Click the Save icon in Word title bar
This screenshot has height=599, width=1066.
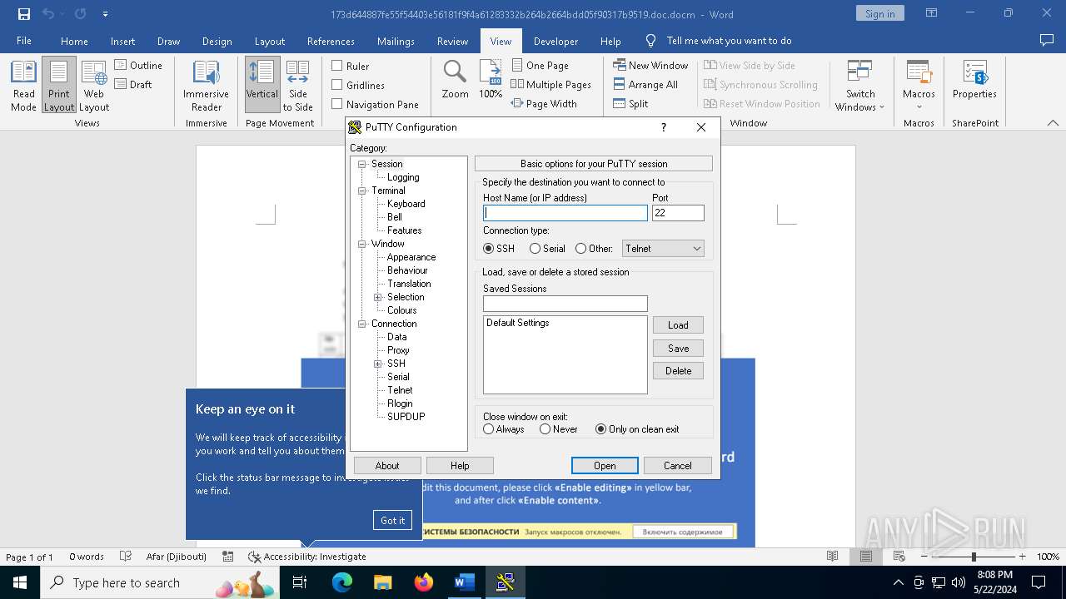(23, 14)
